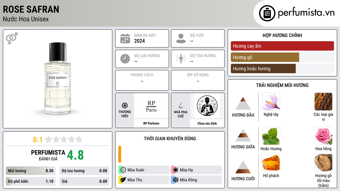Click the Độ lưu hương 0.00 score row
This screenshot has width=340, height=191.
tap(84, 171)
